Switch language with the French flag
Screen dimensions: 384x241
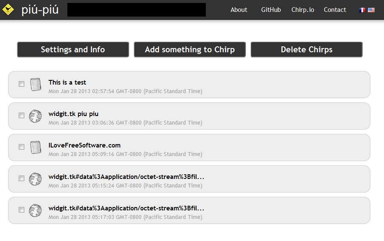[362, 10]
